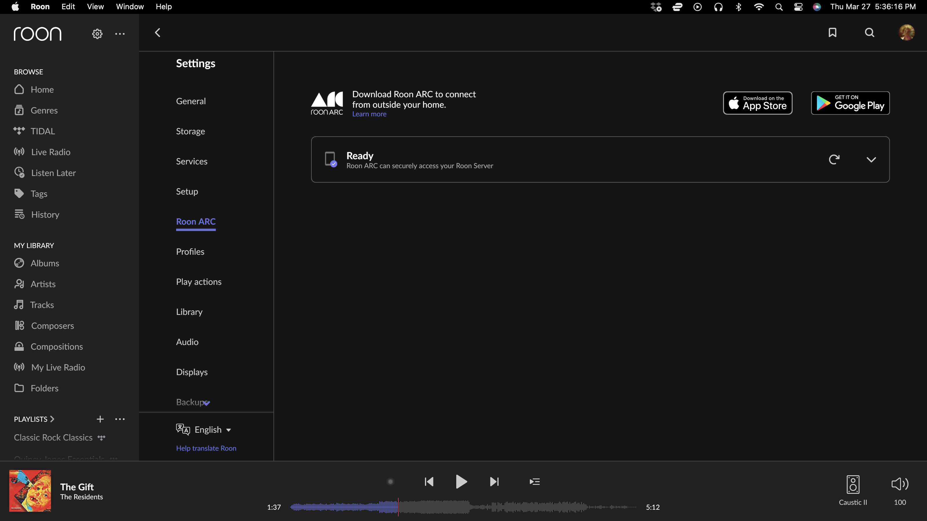Open Live Radio in the Browse section
The width and height of the screenshot is (927, 521).
click(x=42, y=152)
